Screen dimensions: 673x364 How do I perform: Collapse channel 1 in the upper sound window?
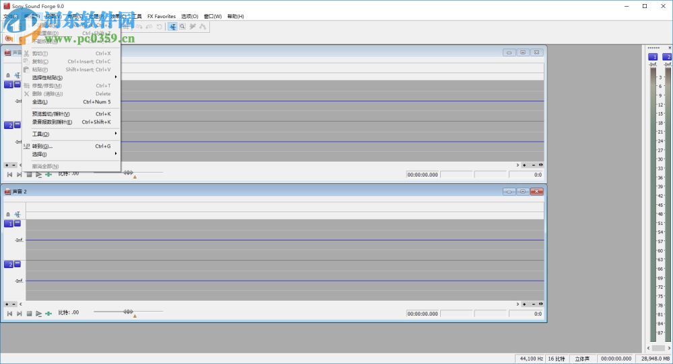coord(17,84)
